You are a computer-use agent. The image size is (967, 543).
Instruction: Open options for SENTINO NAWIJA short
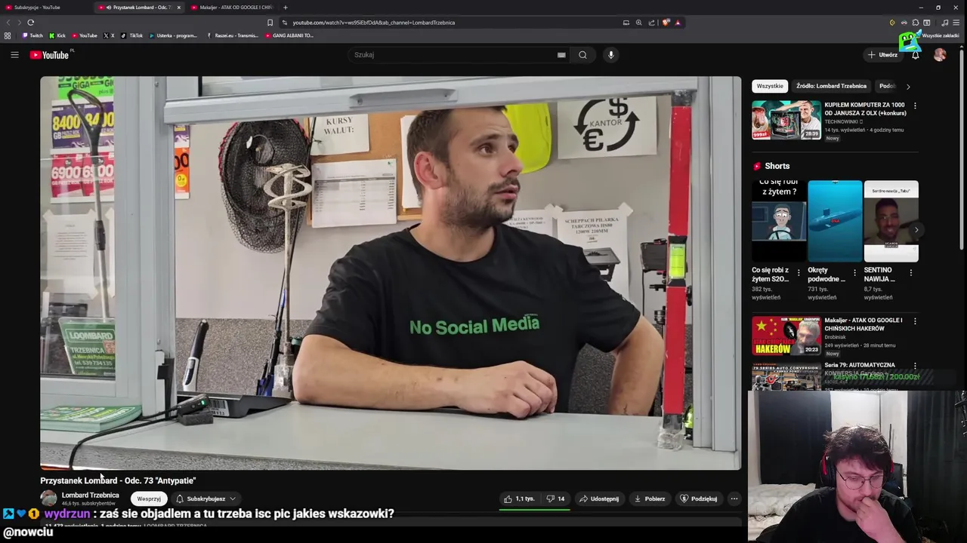pos(910,272)
